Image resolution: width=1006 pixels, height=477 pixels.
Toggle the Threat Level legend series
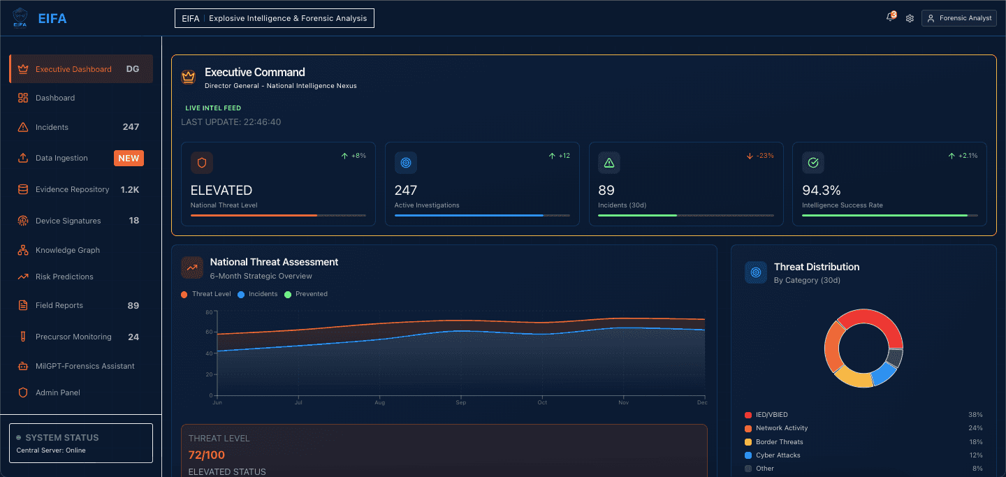206,294
